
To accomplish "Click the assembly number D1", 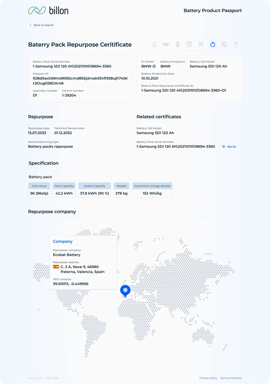I will pyautogui.click(x=35, y=95).
